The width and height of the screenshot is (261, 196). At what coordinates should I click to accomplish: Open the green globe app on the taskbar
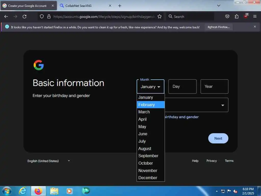pos(86,191)
